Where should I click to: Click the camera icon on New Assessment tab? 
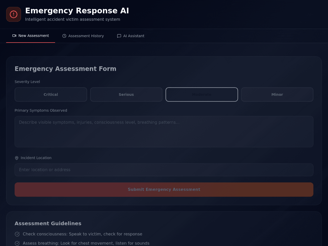point(14,36)
